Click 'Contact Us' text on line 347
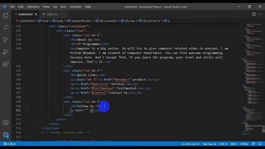265x149 pixels. (x=118, y=93)
